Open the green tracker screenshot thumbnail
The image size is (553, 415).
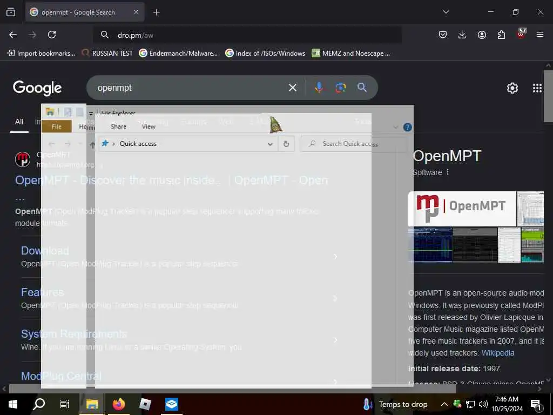[532, 245]
